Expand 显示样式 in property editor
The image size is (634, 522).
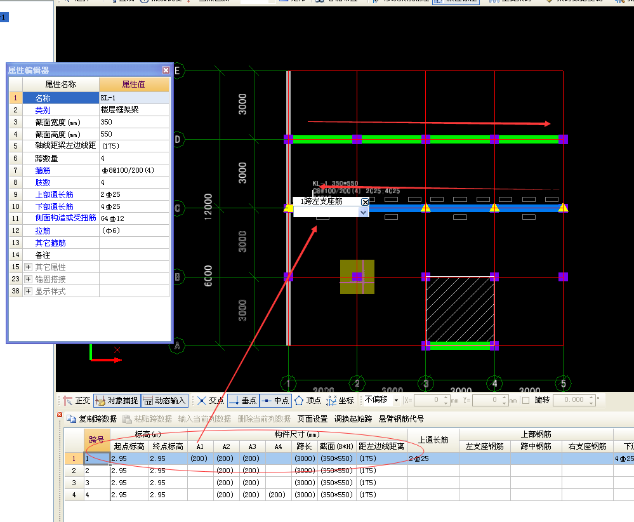(x=29, y=291)
